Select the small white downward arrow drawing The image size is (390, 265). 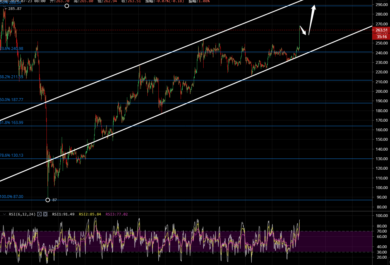click(303, 31)
